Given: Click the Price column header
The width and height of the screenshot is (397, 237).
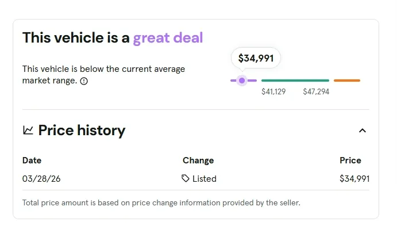Looking at the screenshot, I should tap(350, 160).
